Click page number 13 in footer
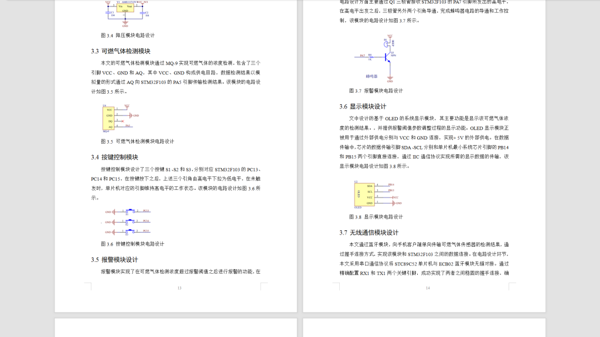Image resolution: width=600 pixels, height=337 pixels. 179,288
